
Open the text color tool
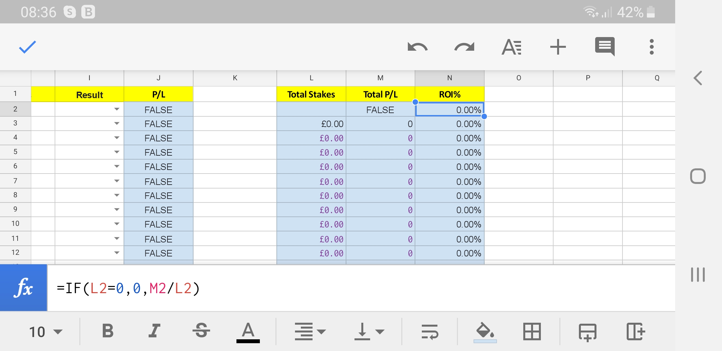point(248,332)
